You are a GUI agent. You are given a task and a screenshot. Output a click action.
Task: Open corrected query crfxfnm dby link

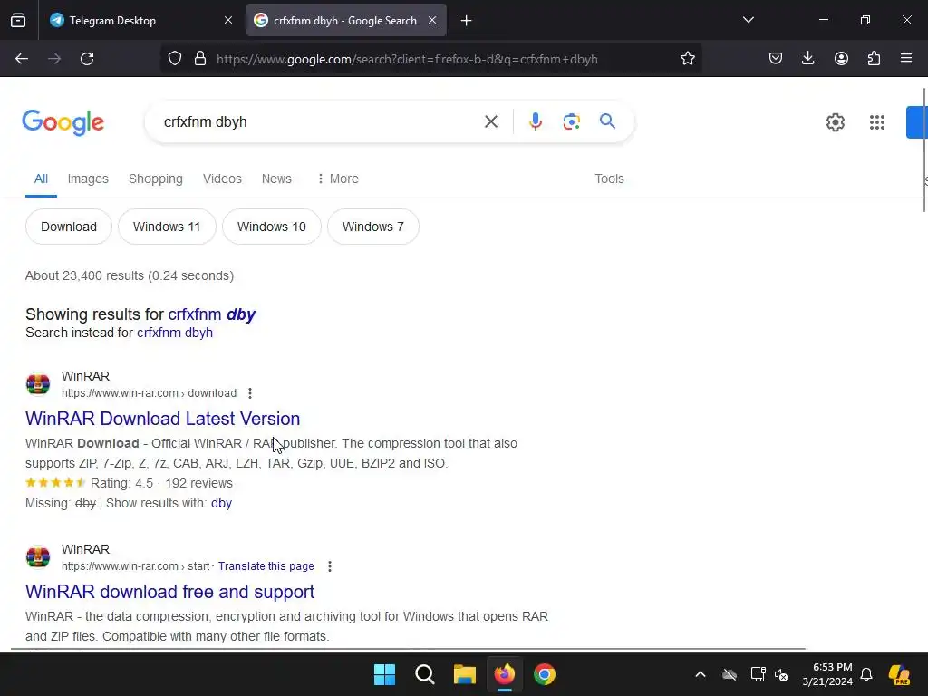point(211,314)
